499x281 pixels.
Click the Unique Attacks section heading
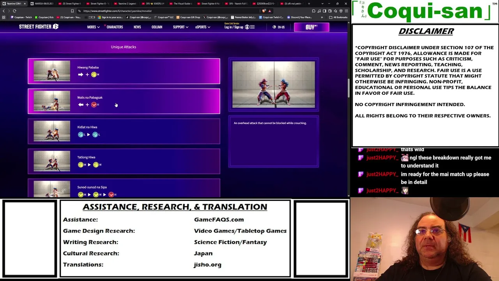pos(124,47)
